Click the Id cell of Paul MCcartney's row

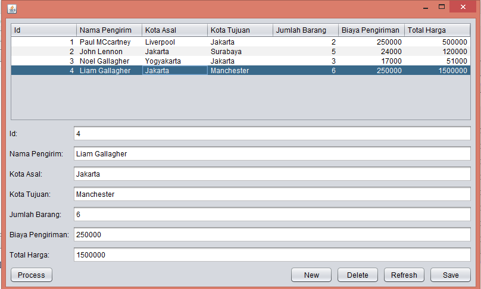point(44,42)
